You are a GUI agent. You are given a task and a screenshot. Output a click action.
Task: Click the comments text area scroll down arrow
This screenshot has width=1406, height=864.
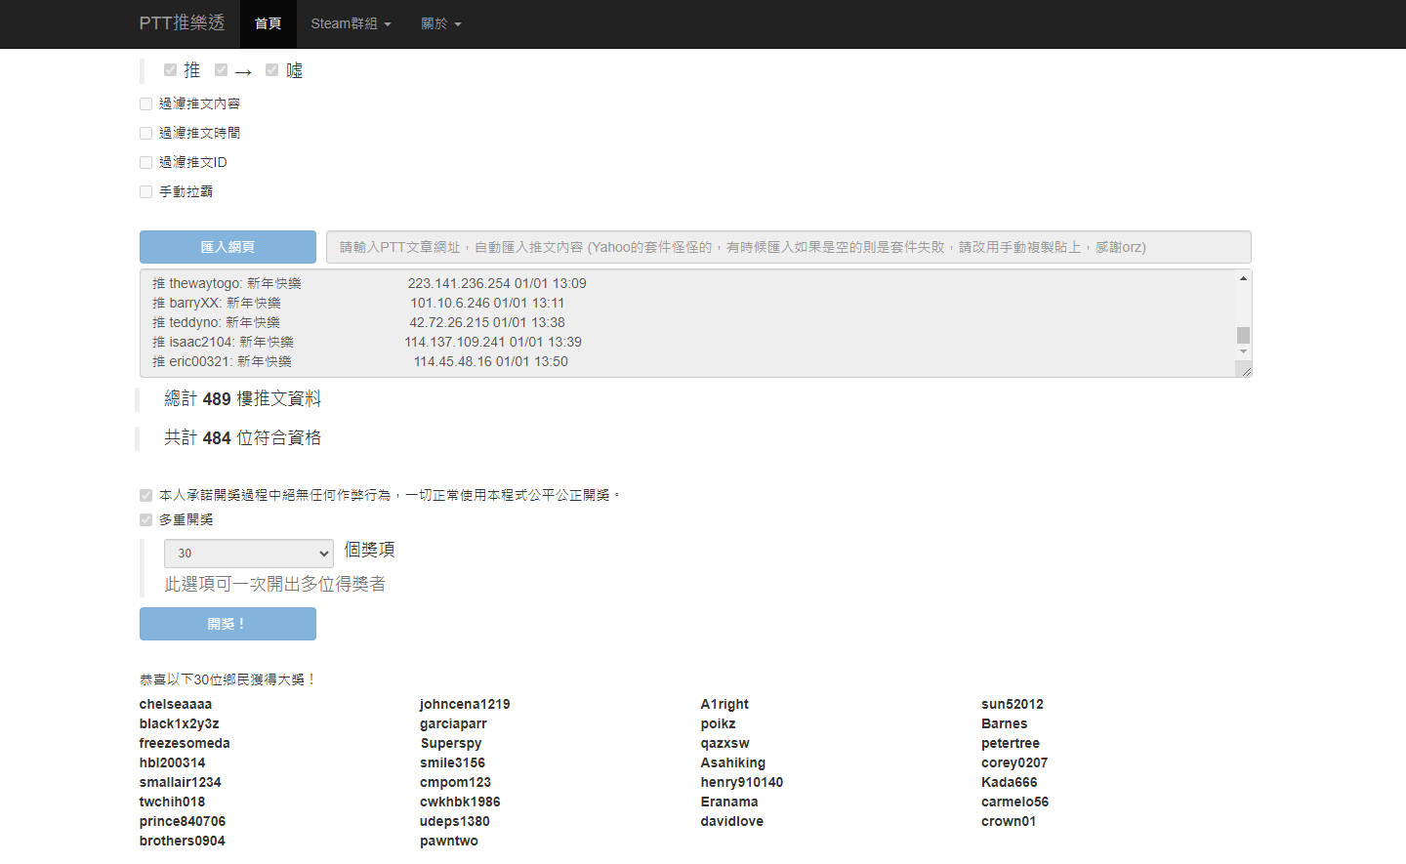click(1243, 351)
